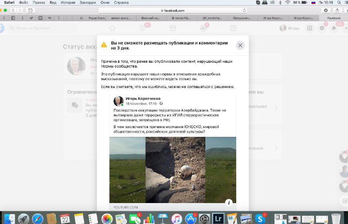Show Safari downloads

(326, 10)
